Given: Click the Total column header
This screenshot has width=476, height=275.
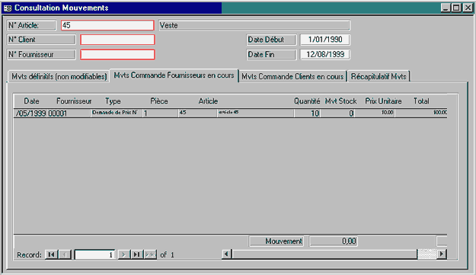Looking at the screenshot, I should coord(421,101).
